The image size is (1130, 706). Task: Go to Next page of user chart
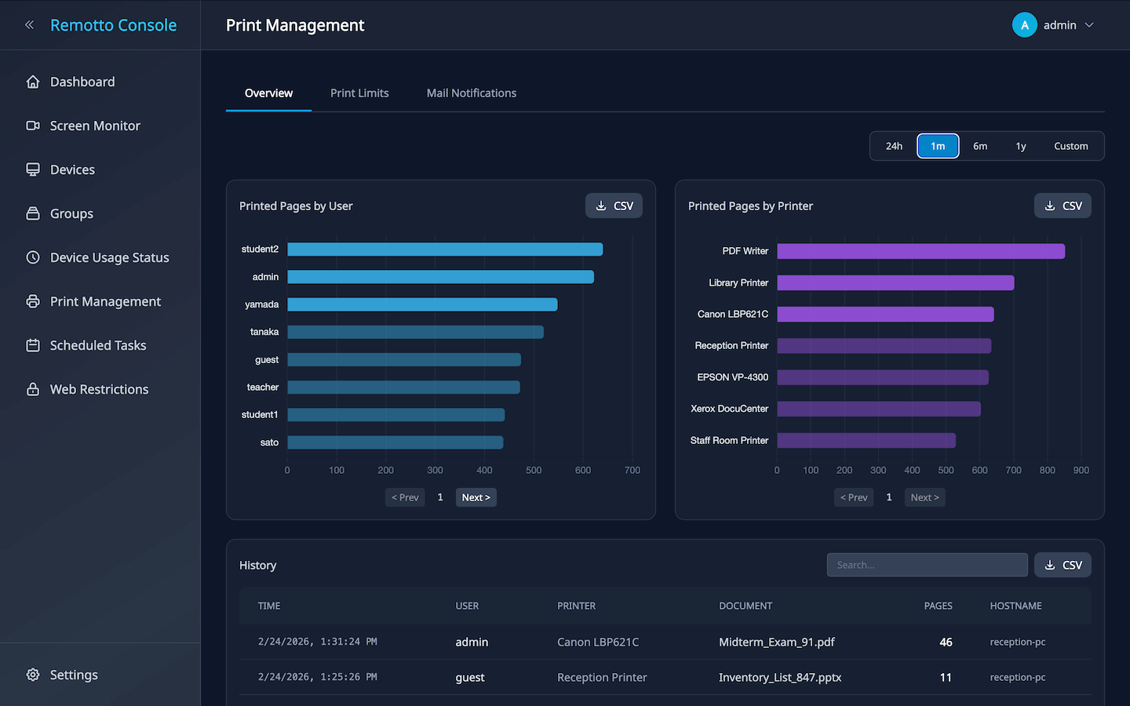coord(476,497)
